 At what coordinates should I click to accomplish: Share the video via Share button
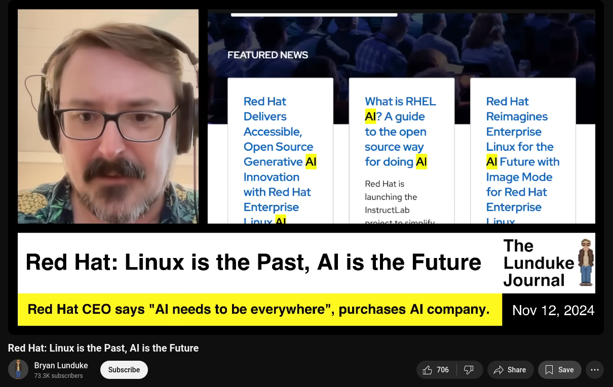(x=510, y=370)
